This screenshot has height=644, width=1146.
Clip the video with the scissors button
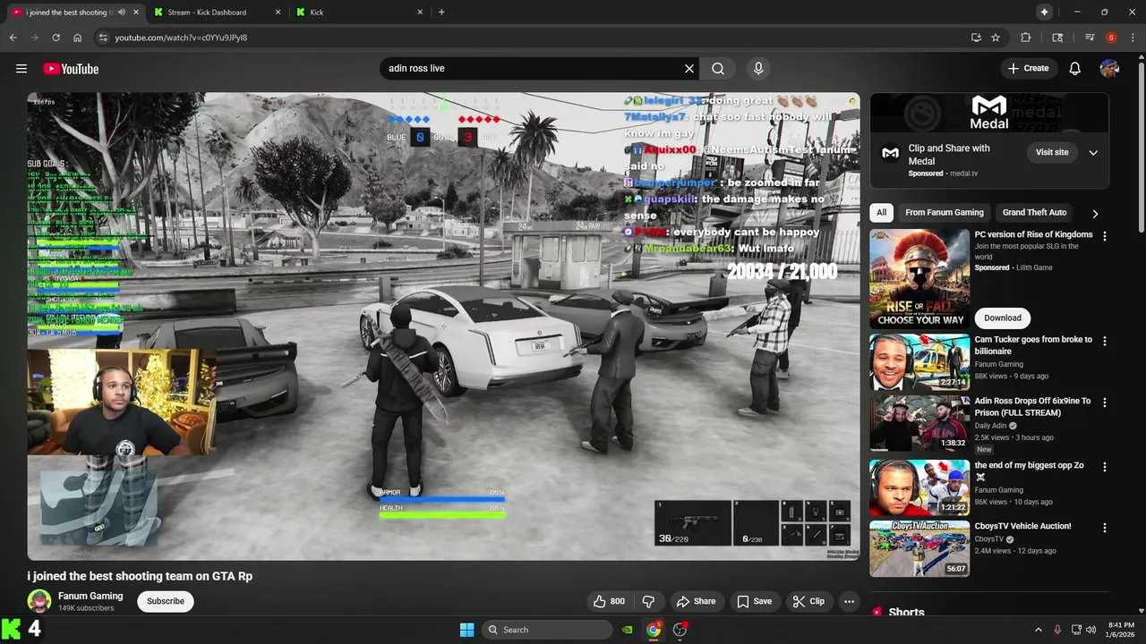coord(808,601)
